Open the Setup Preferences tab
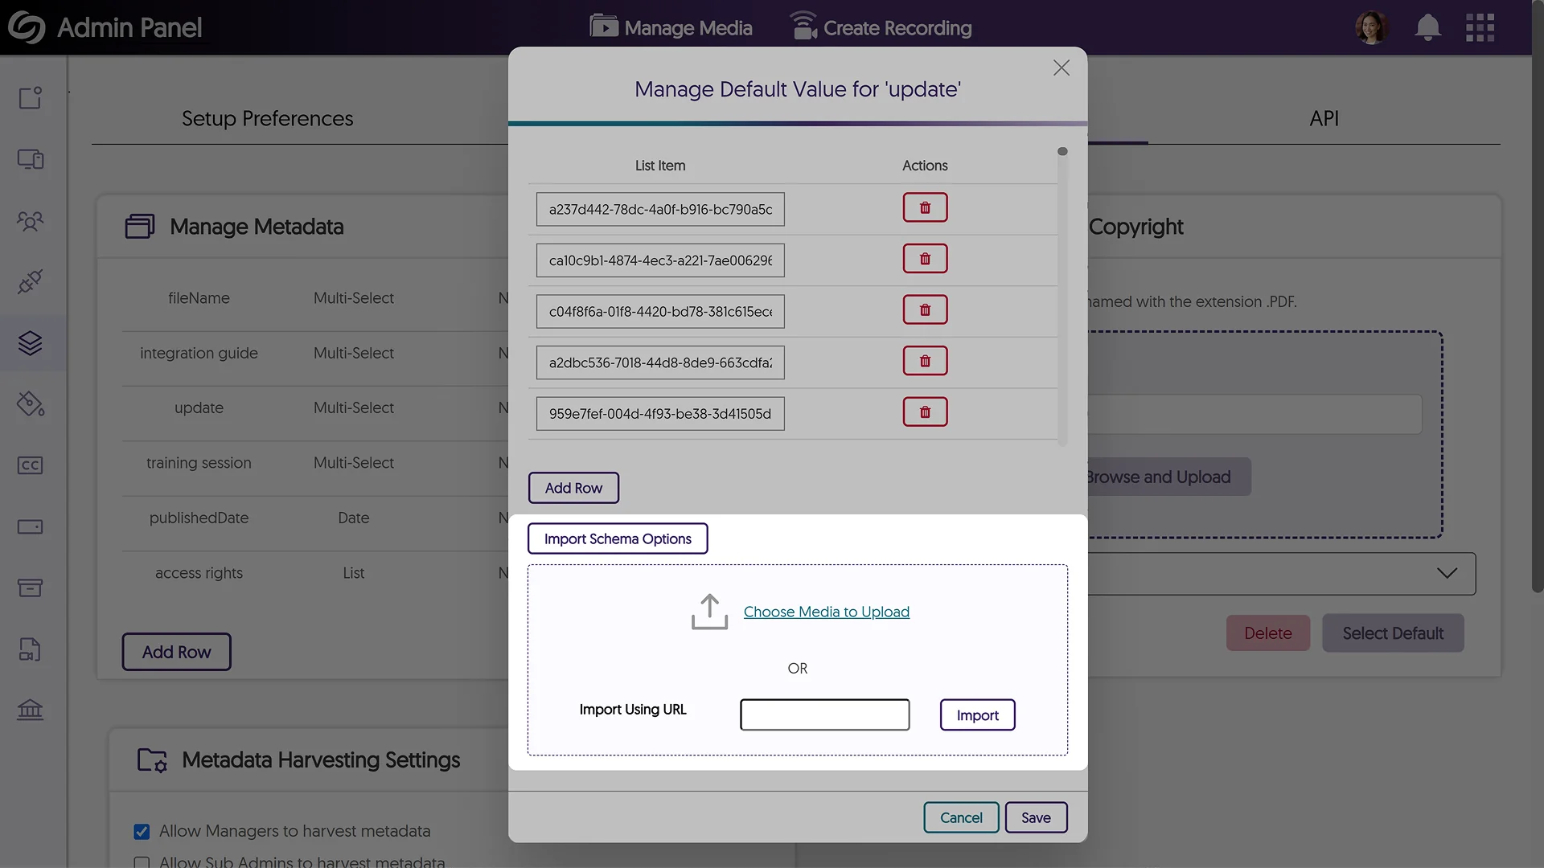This screenshot has height=868, width=1544. (267, 118)
